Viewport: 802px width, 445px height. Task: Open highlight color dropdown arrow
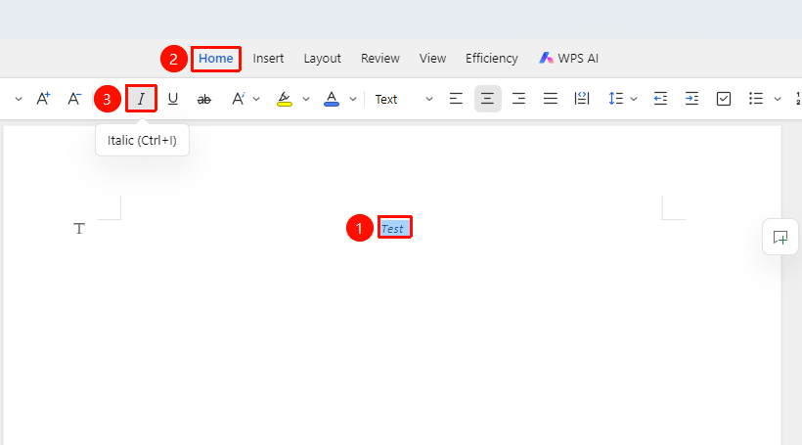pyautogui.click(x=306, y=99)
